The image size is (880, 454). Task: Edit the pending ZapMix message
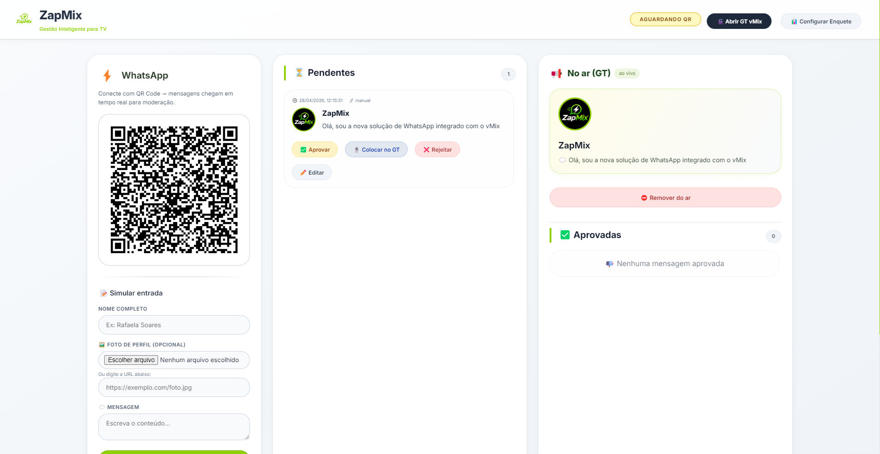312,172
